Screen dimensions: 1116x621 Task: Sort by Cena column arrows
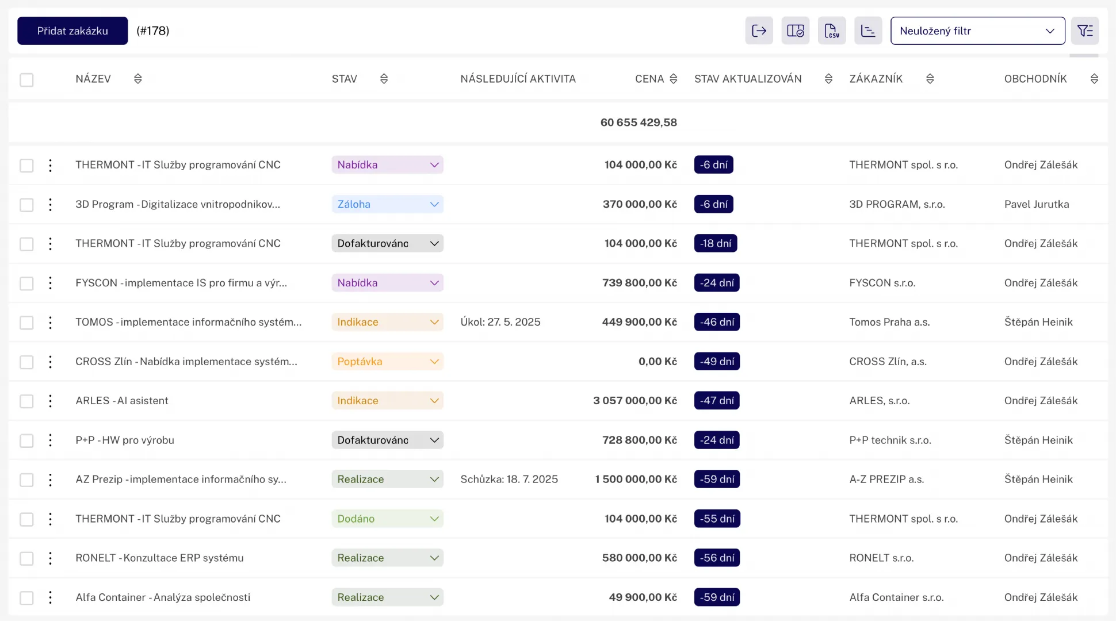[x=673, y=79]
